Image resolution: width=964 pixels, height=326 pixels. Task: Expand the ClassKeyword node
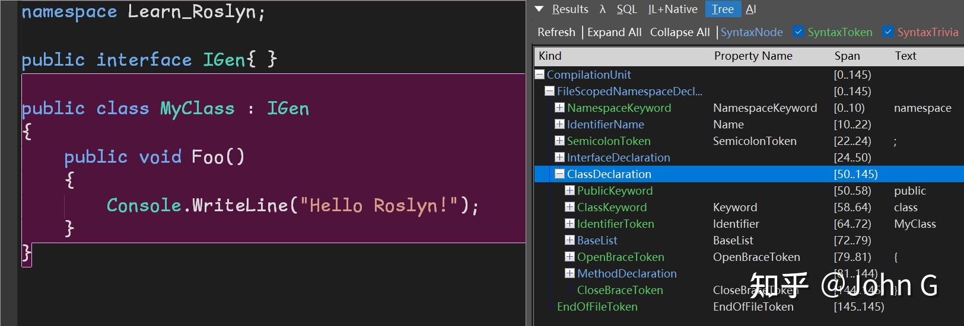point(570,207)
